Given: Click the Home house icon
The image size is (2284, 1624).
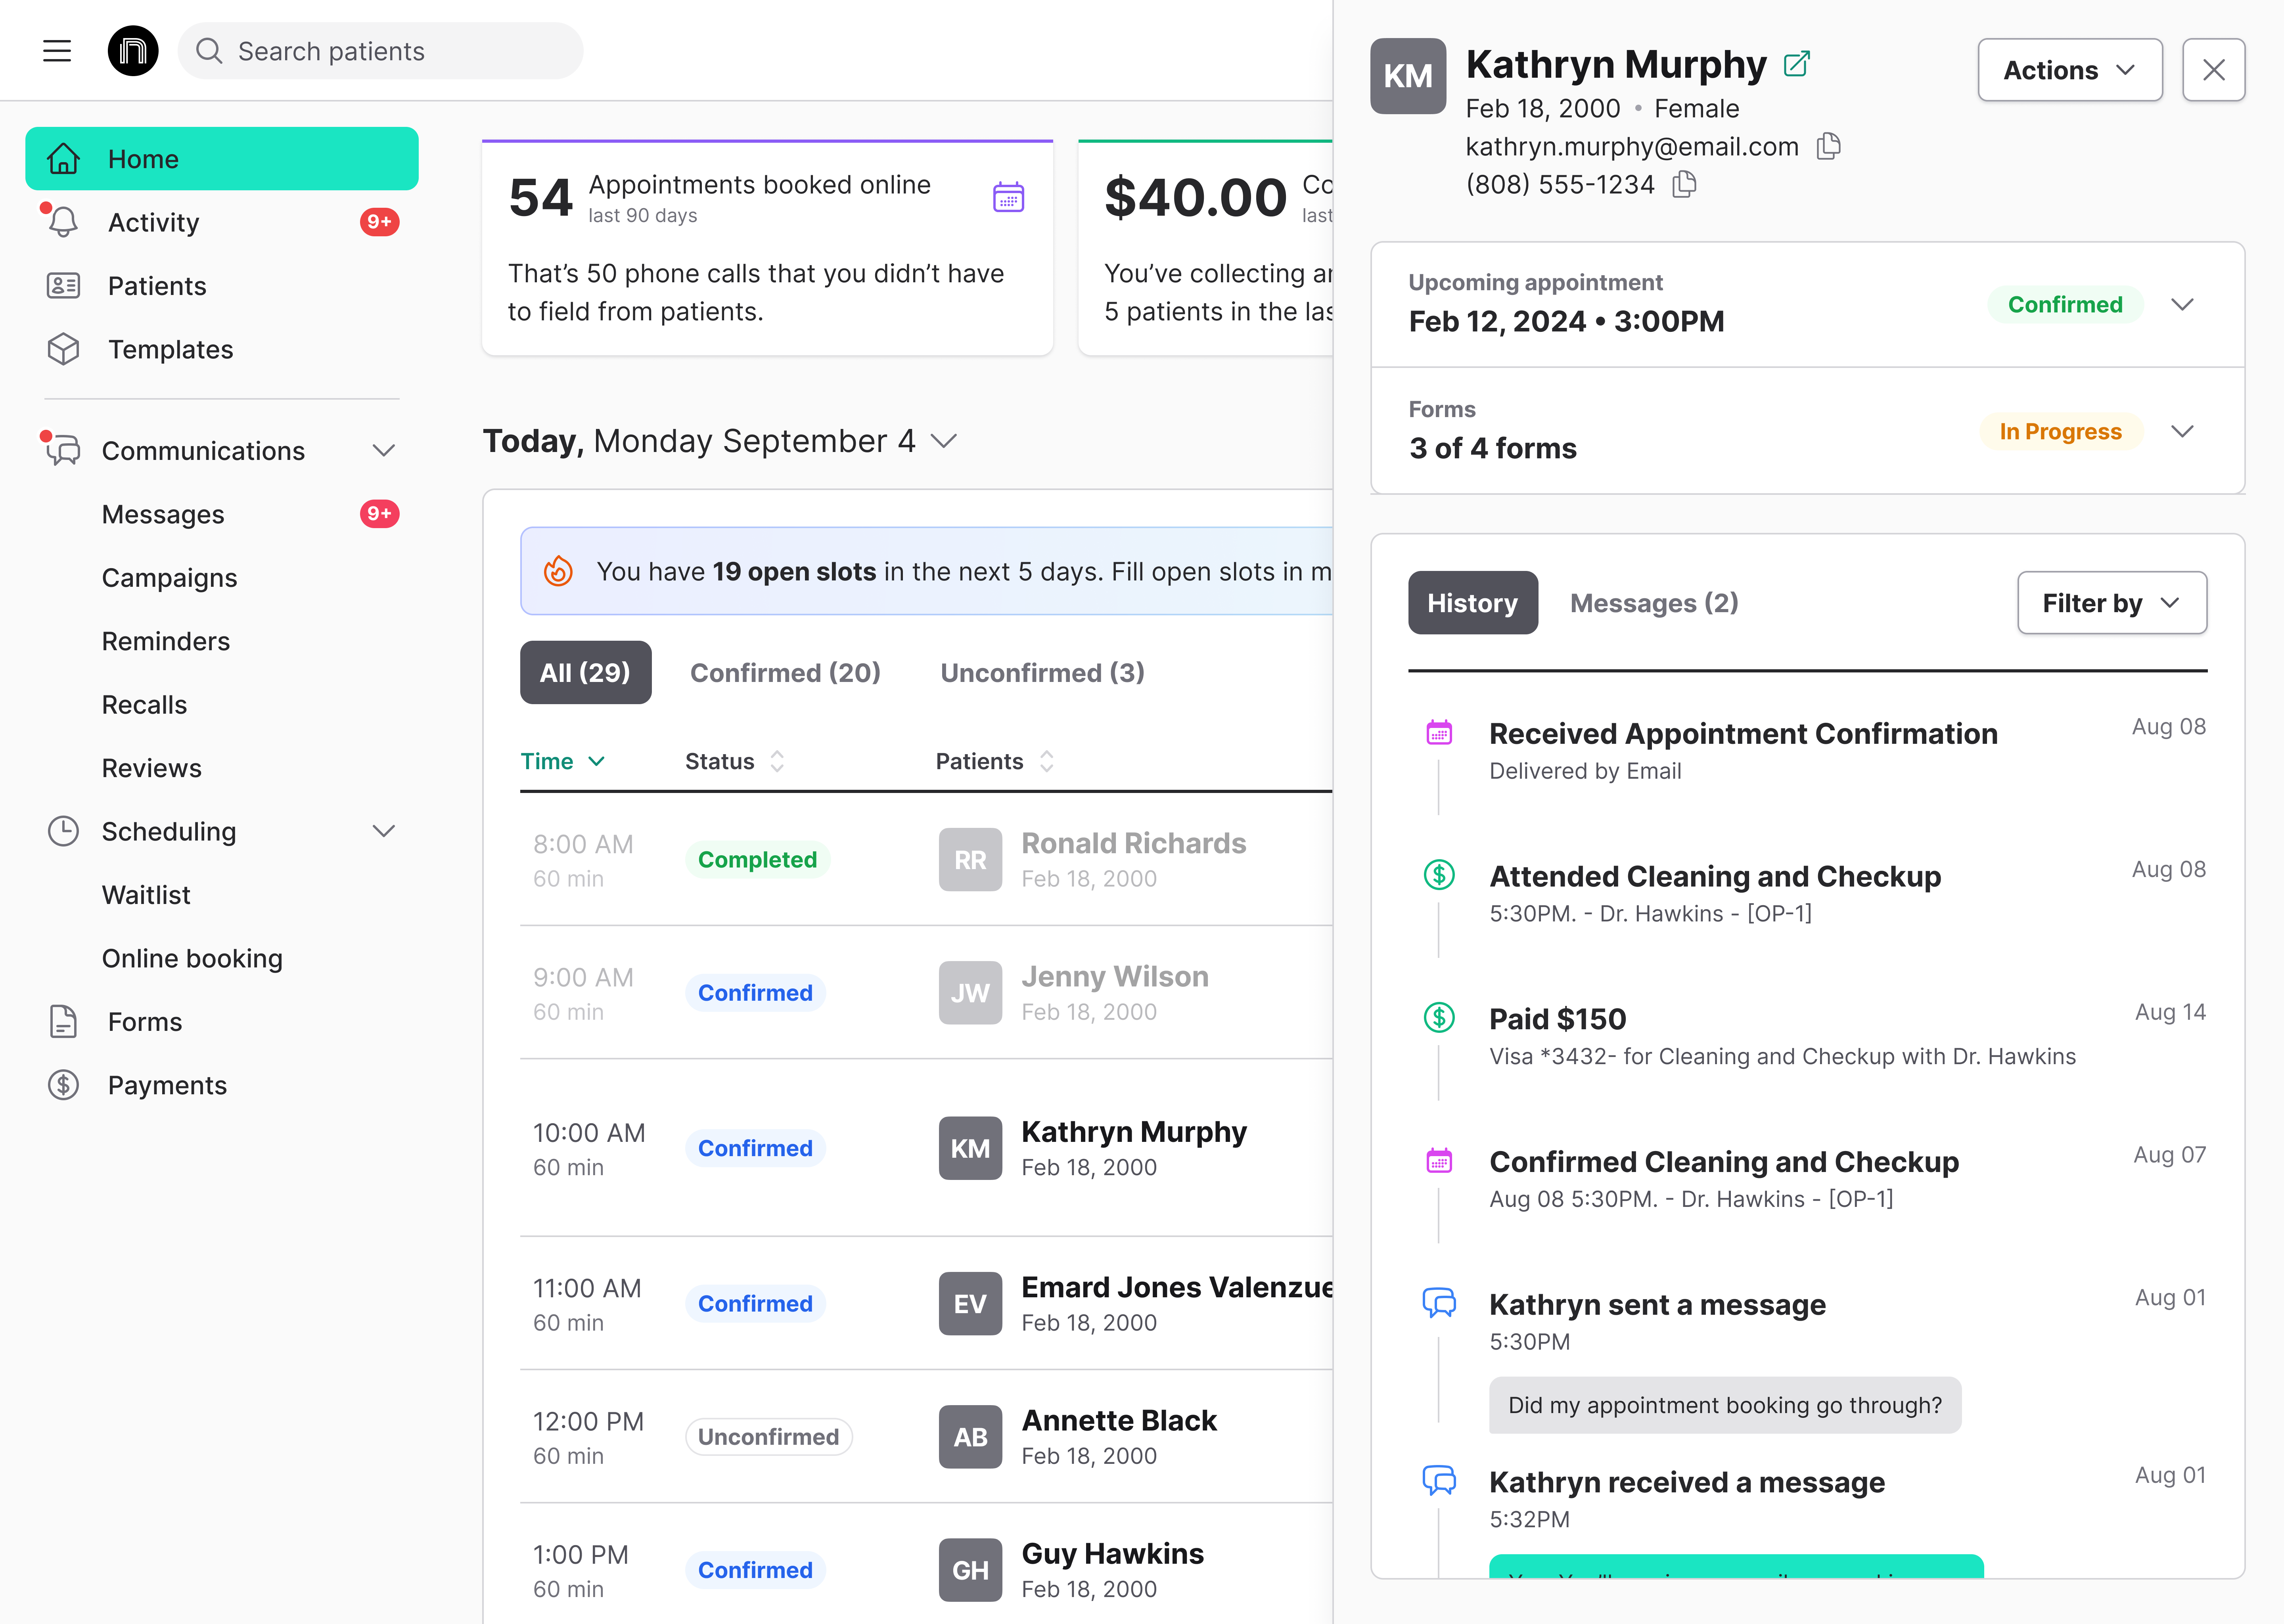Looking at the screenshot, I should coord(63,159).
